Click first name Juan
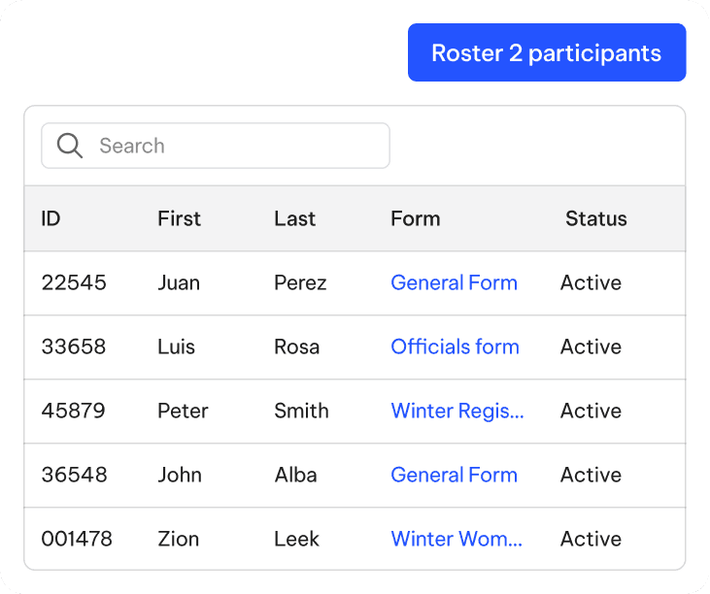 pos(179,282)
